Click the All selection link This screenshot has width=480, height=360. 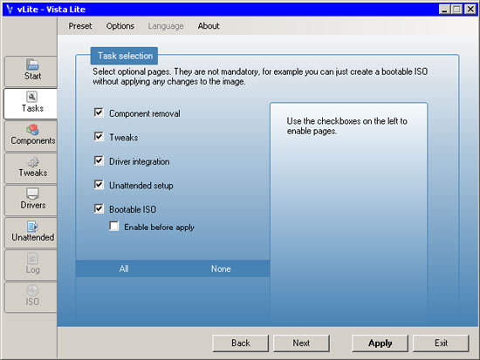(x=124, y=268)
